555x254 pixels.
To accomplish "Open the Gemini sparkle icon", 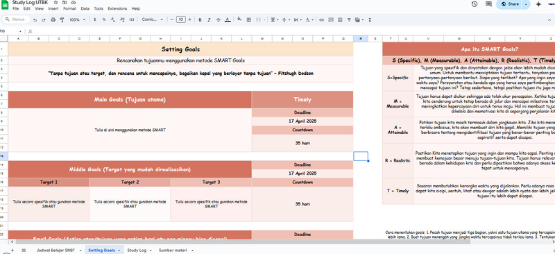I will pyautogui.click(x=539, y=4).
